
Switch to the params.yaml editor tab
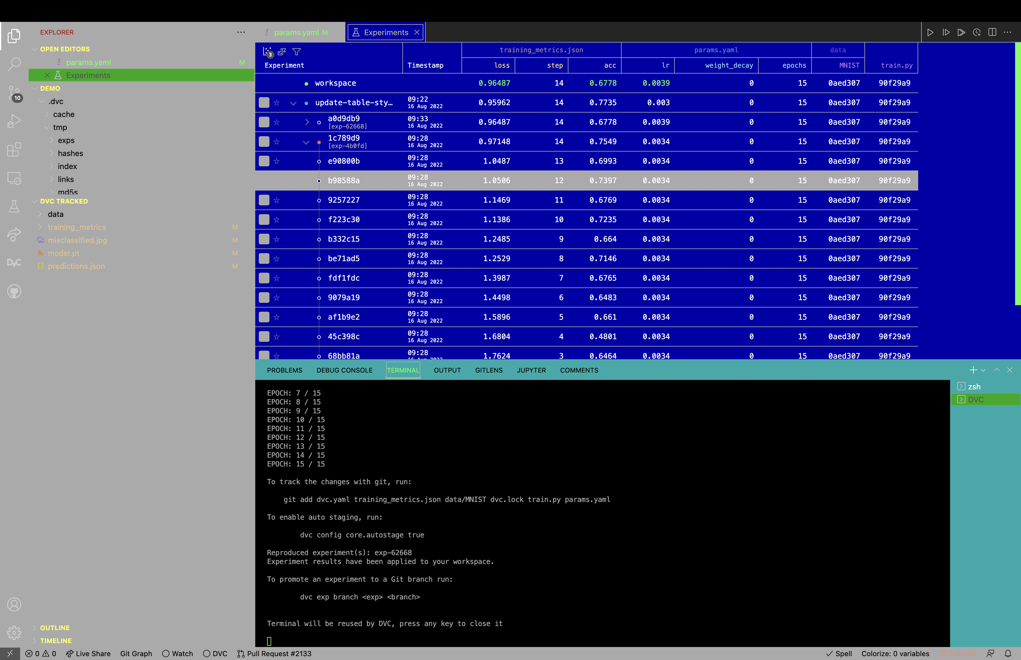[x=296, y=32]
